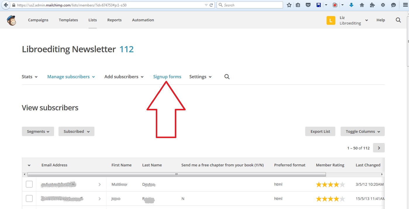
Task: Click the Signup forms link
Action: point(167,77)
